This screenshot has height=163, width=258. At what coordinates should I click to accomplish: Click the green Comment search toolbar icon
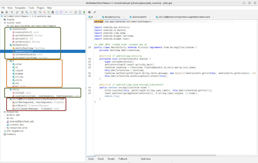(x=49, y=12)
